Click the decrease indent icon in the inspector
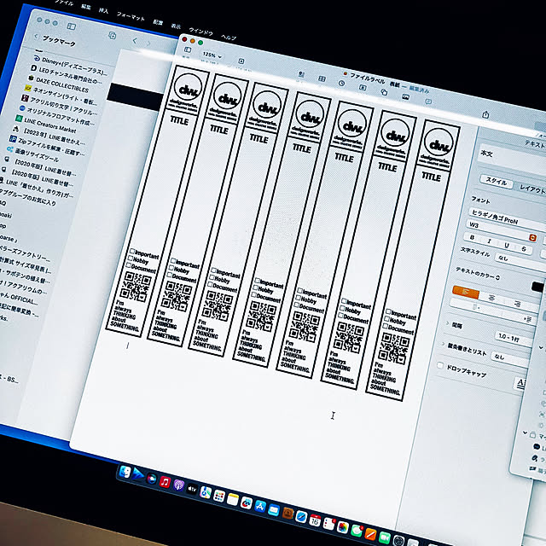The height and width of the screenshot is (546, 546). tap(476, 307)
